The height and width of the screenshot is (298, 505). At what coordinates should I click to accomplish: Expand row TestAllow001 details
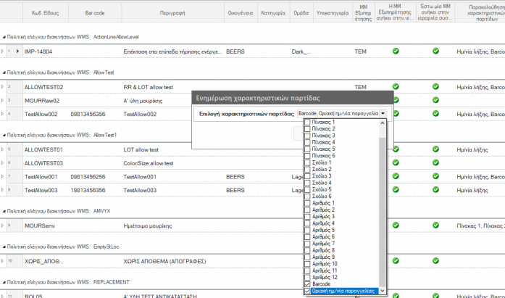(x=2, y=176)
